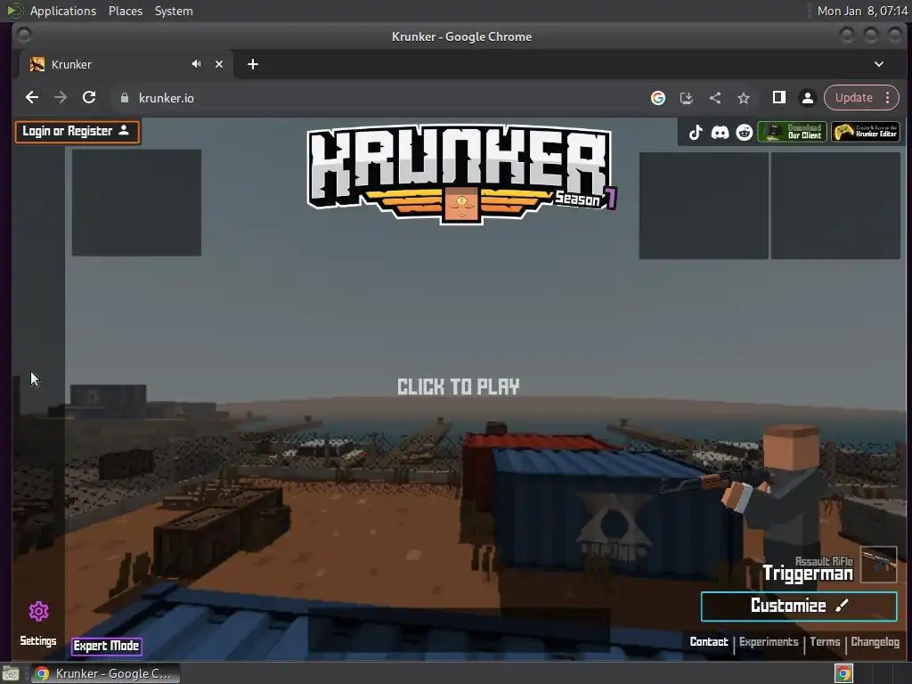The width and height of the screenshot is (912, 684).
Task: Open the System menu
Action: pos(174,11)
